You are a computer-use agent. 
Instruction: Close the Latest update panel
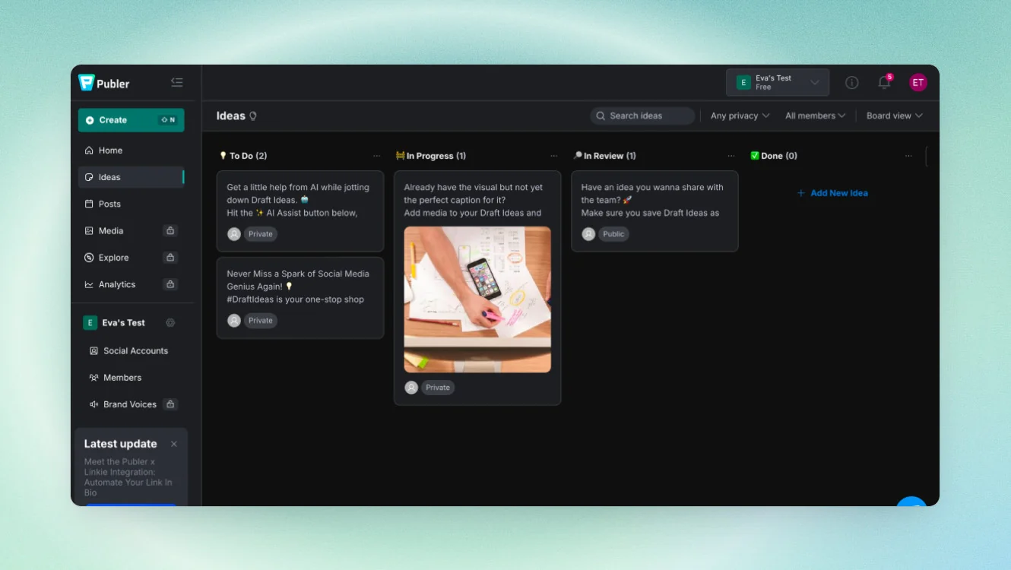(174, 444)
